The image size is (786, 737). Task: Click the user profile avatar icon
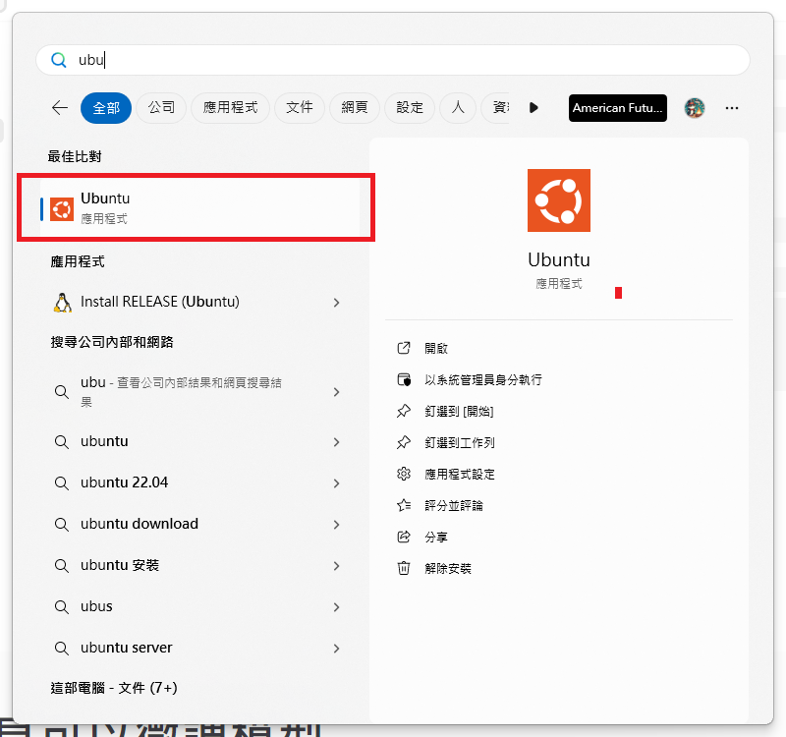pyautogui.click(x=695, y=108)
